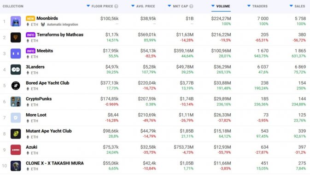Click the More Loot collection avatar
Screen dimensions: 310x175
tap(16, 117)
